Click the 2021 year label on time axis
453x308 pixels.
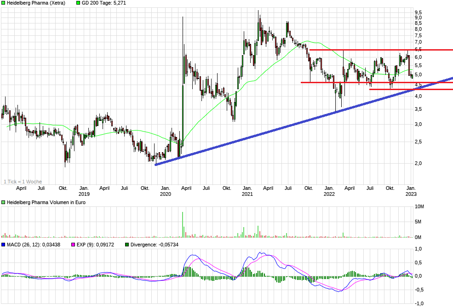tap(247, 194)
